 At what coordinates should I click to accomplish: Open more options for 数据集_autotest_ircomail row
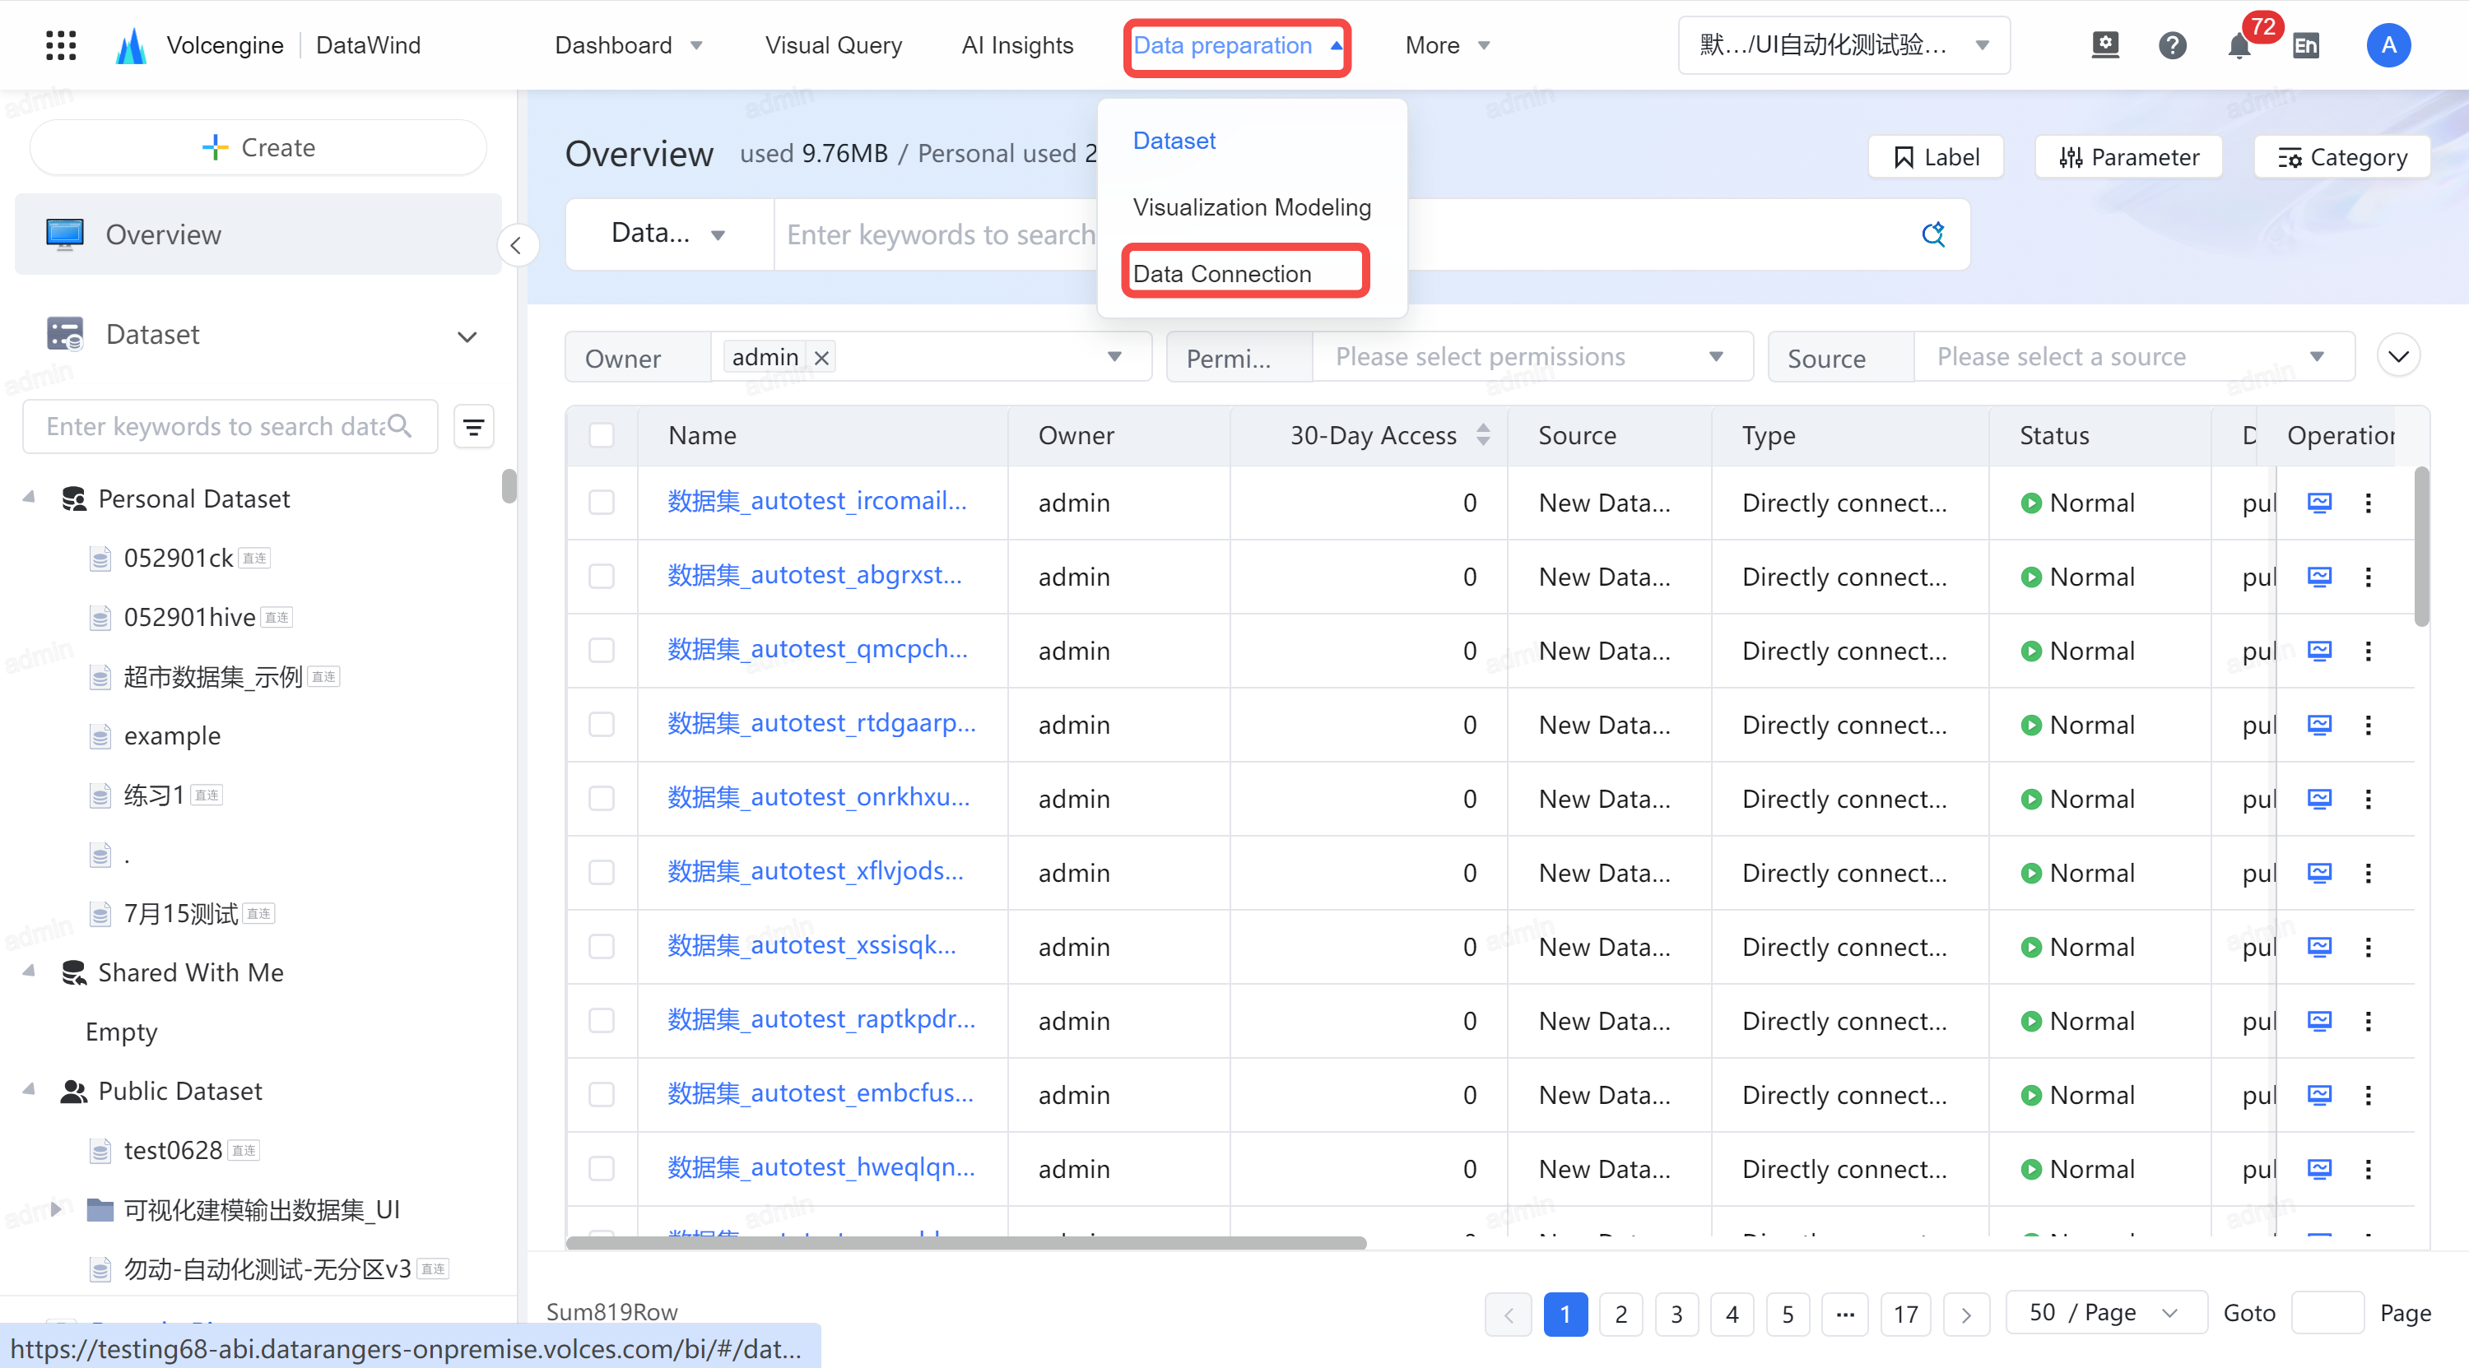(x=2369, y=502)
